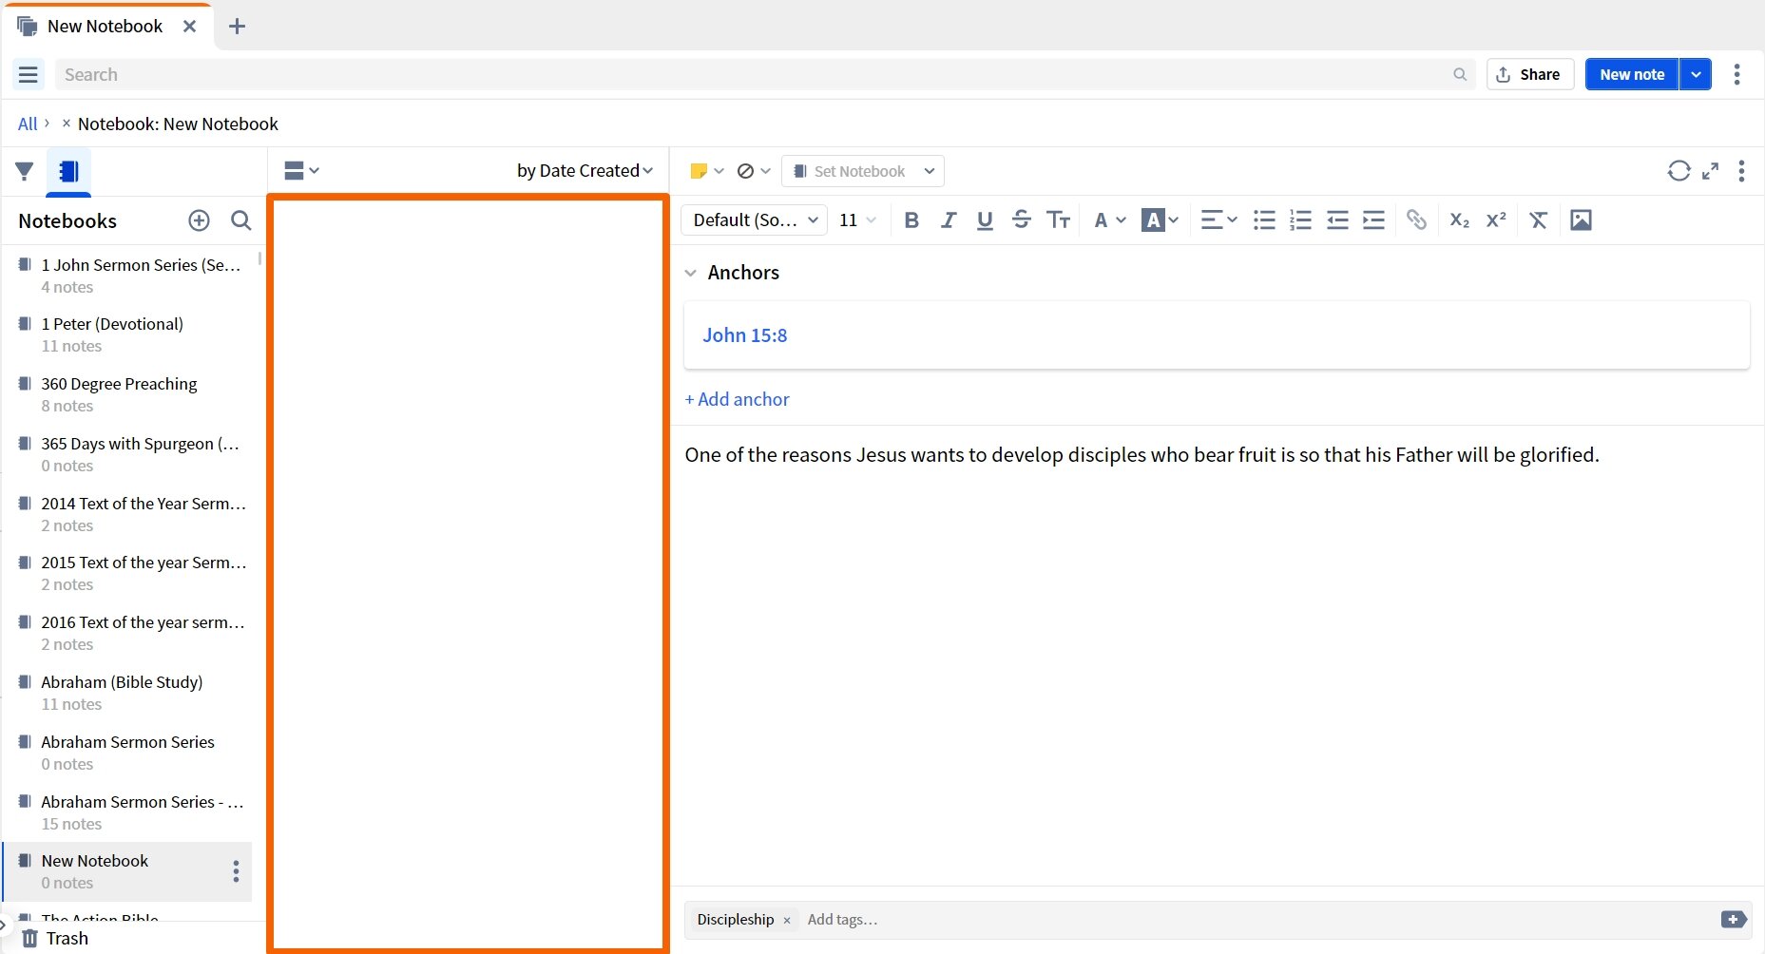Viewport: 1765px width, 954px height.
Task: Select the 1 John Sermon Series notebook
Action: (x=129, y=276)
